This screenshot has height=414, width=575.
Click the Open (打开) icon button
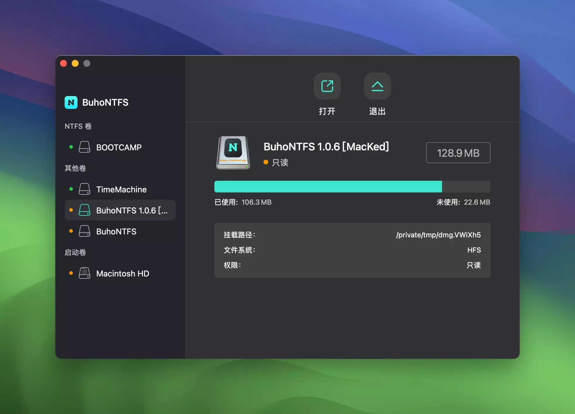(x=327, y=86)
